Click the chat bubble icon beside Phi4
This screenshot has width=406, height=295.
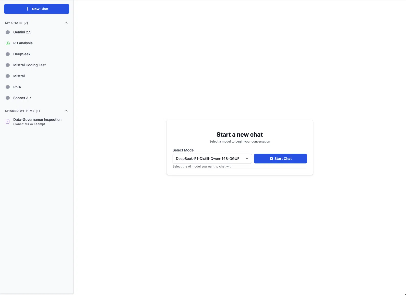click(x=8, y=87)
